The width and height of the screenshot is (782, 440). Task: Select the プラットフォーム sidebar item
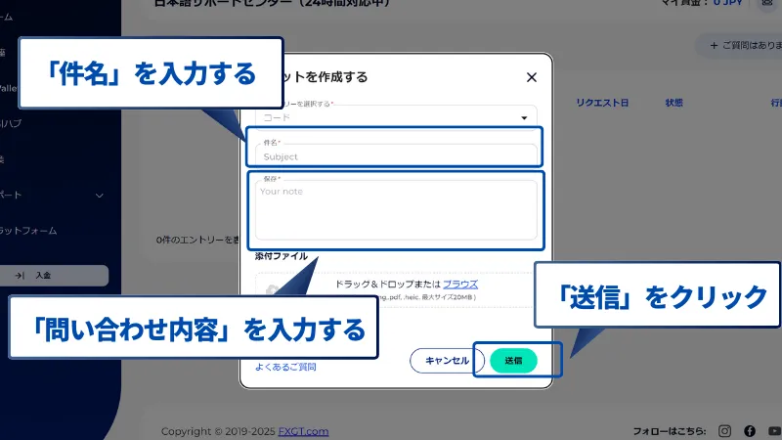pos(28,231)
